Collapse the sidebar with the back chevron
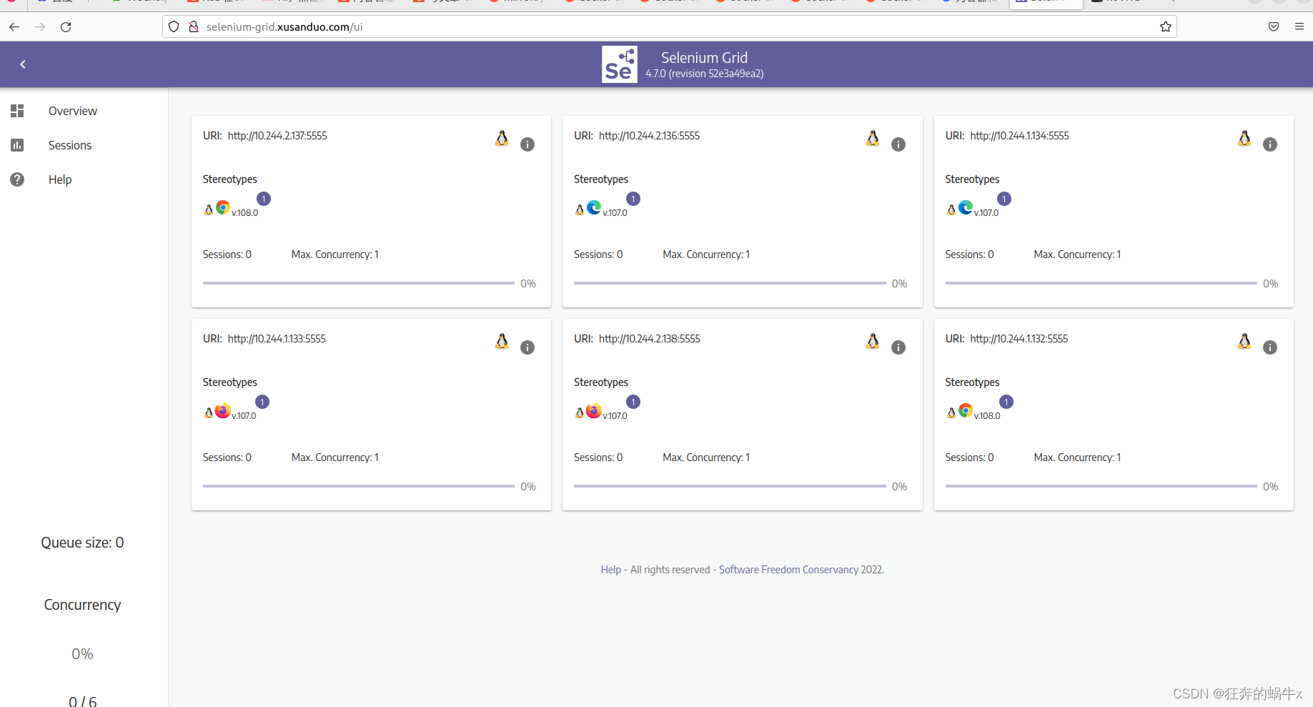1313x707 pixels. [x=23, y=64]
